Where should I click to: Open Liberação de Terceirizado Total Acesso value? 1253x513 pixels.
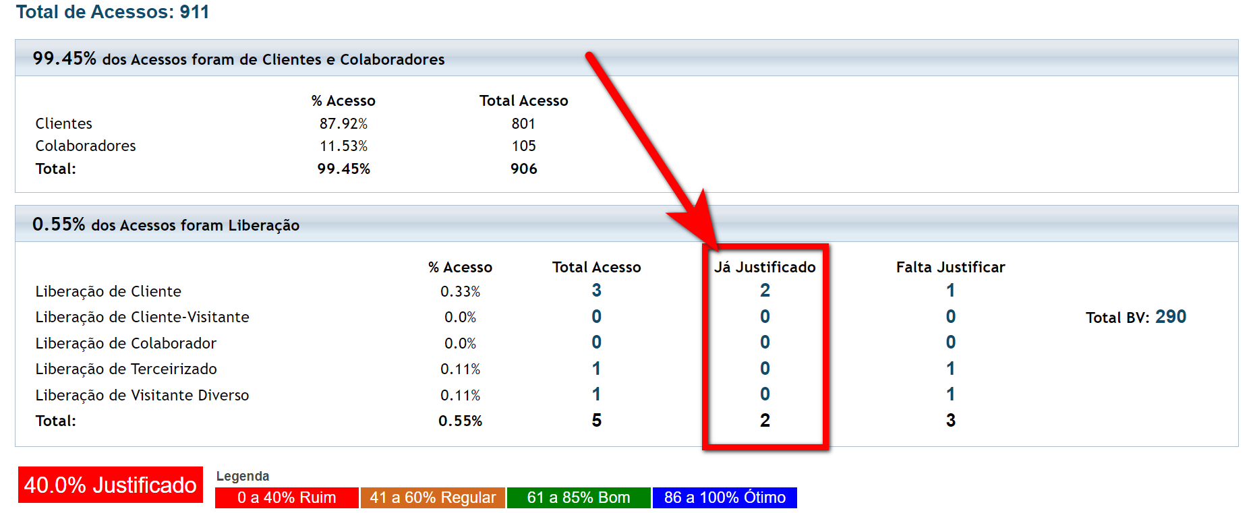coord(596,369)
